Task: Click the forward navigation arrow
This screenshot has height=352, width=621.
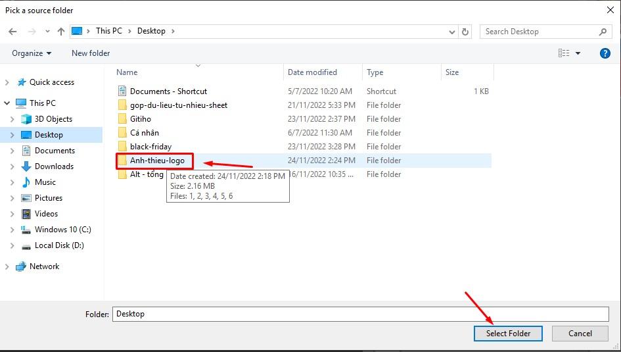Action: (x=32, y=32)
